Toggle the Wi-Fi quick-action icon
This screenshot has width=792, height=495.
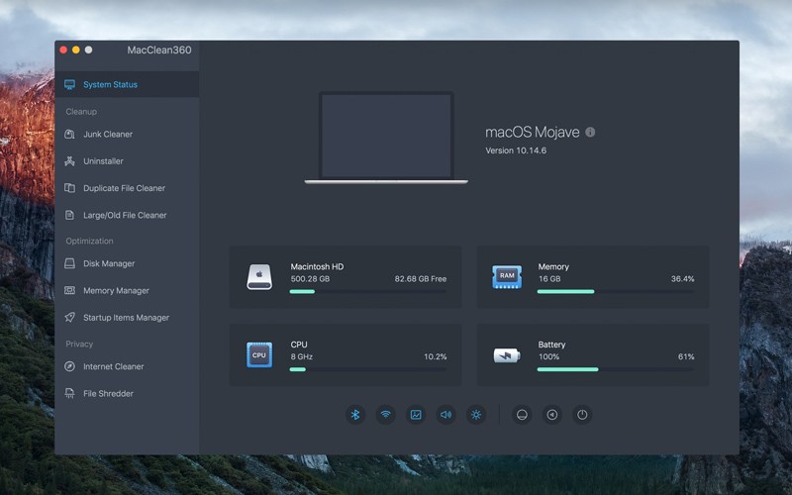pyautogui.click(x=385, y=415)
